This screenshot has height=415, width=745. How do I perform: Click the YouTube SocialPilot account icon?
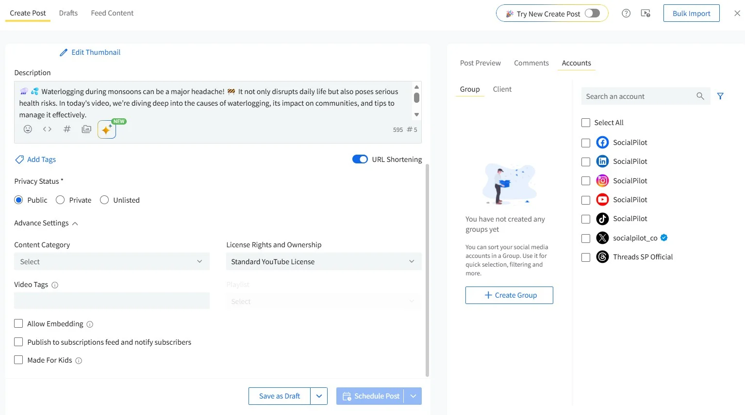[602, 200]
